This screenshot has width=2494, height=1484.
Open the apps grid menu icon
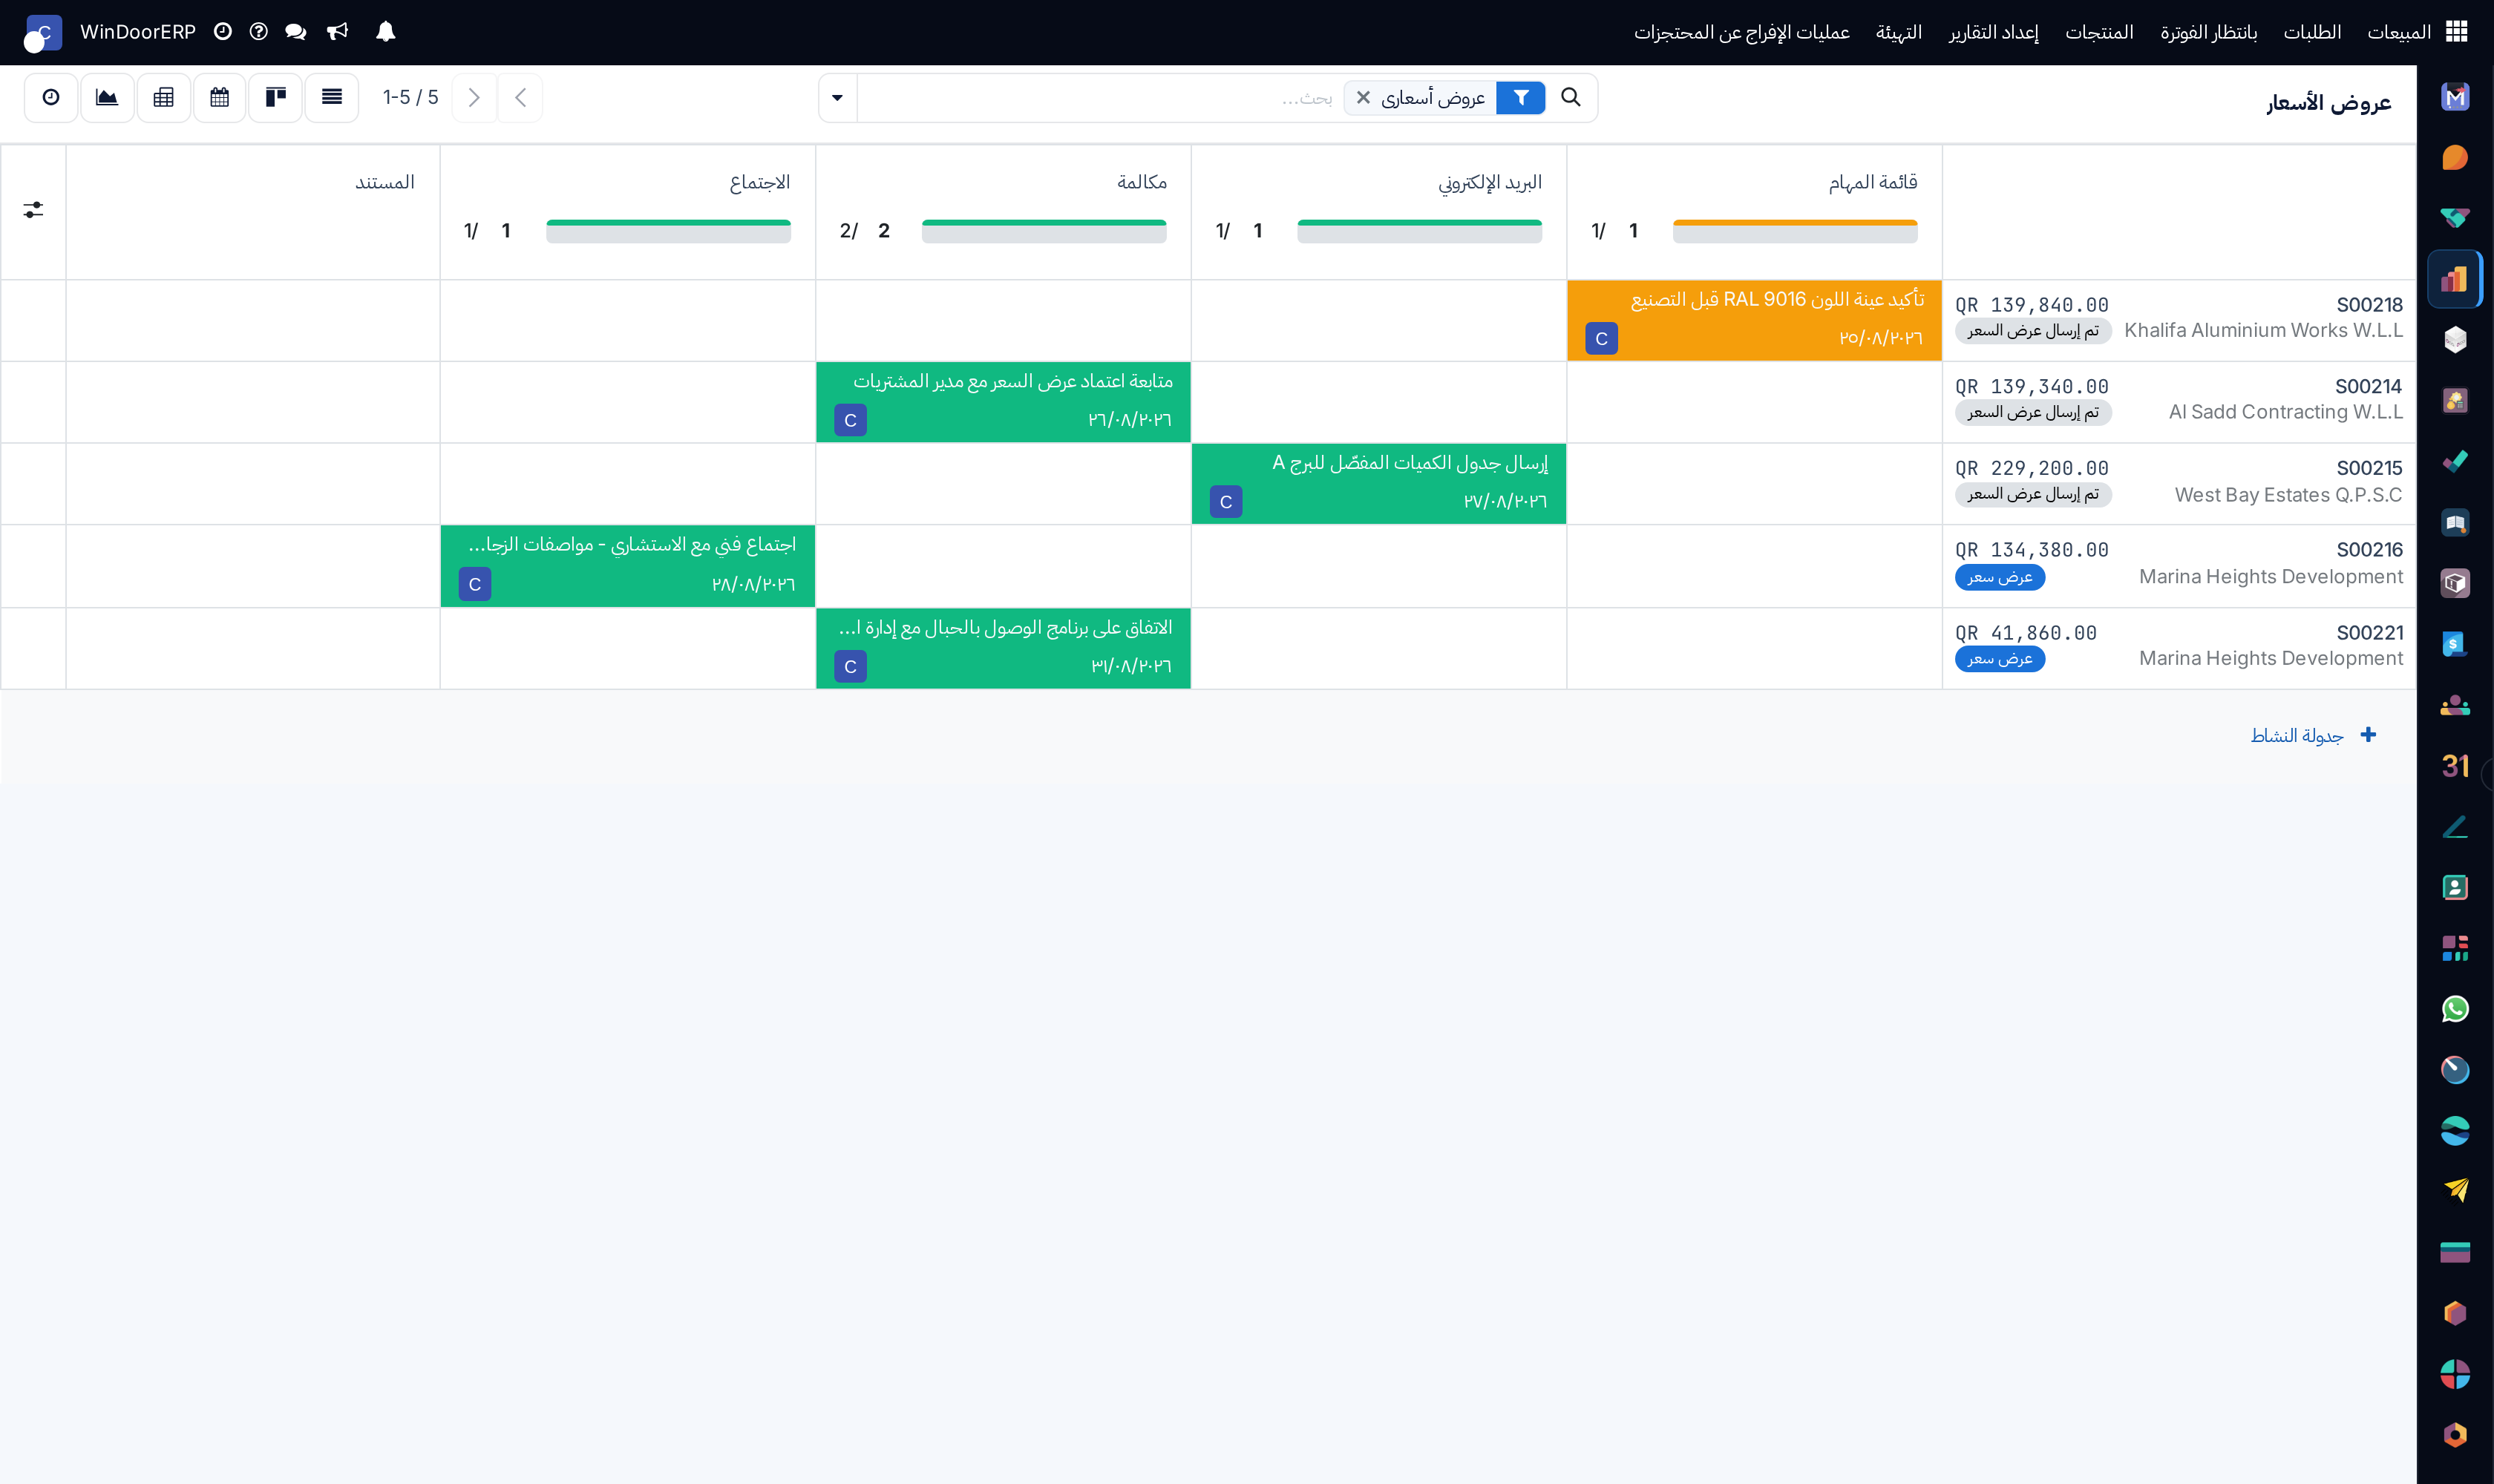(2456, 32)
